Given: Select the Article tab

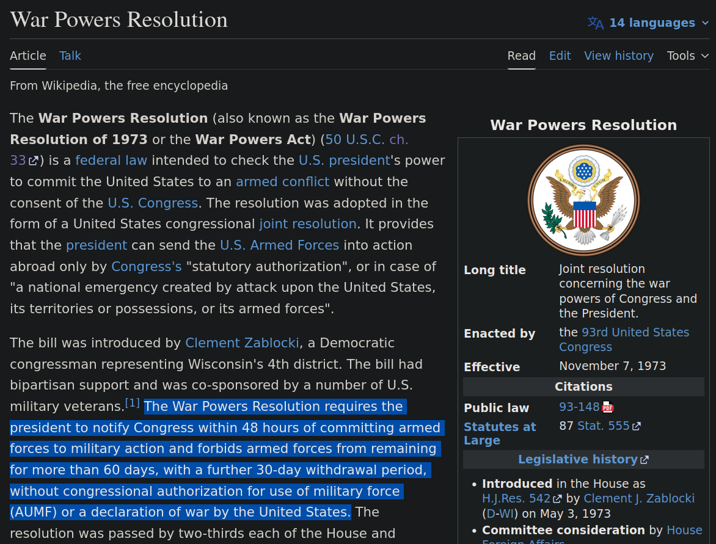Looking at the screenshot, I should (x=28, y=56).
